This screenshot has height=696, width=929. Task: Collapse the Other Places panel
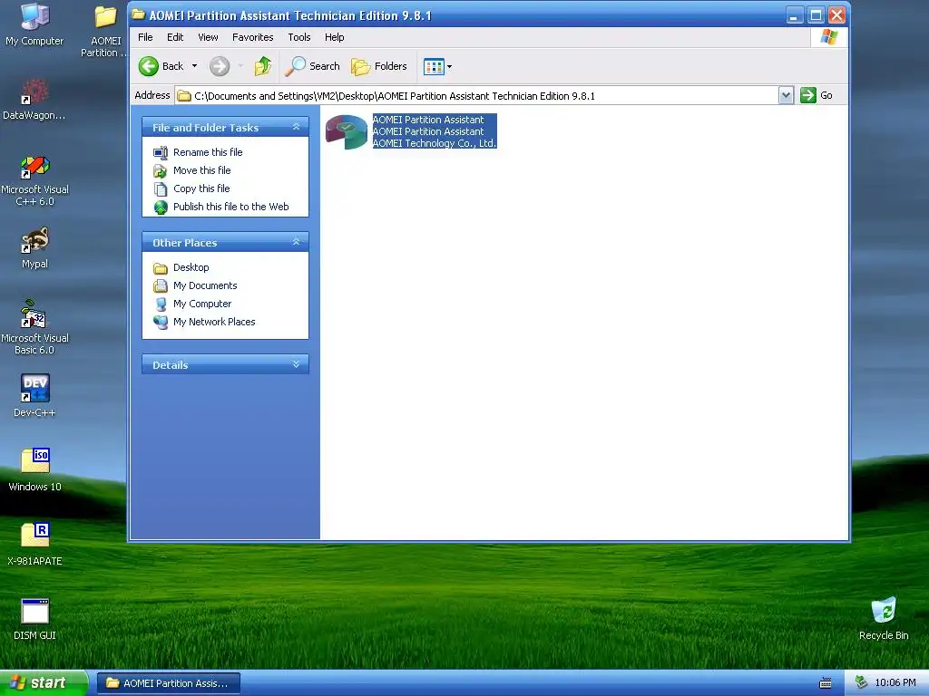297,241
